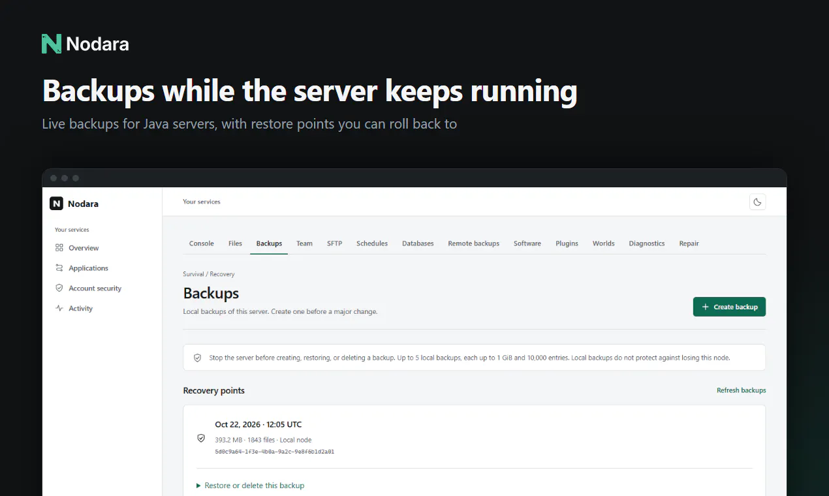The image size is (829, 496).
Task: Click the backup ID starting with 5d0c9a64
Action: 275,452
